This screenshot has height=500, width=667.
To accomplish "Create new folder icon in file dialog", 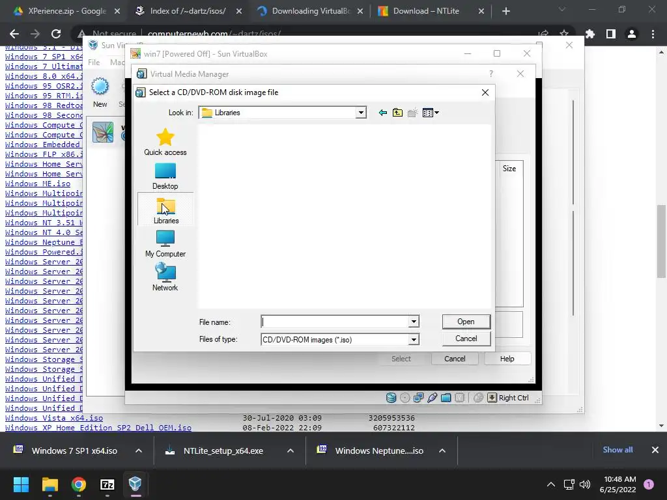I will (x=412, y=113).
